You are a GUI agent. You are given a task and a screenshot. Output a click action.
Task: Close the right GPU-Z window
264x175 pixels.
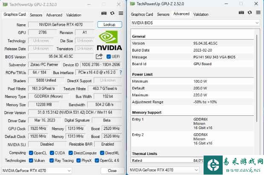pyautogui.click(x=256, y=4)
